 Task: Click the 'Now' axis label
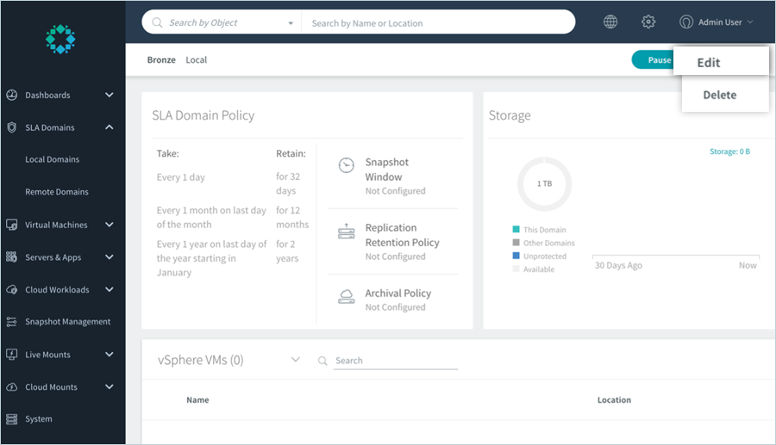point(748,265)
